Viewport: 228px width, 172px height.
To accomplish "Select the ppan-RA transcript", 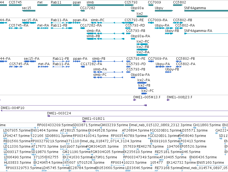I will (77, 23).
